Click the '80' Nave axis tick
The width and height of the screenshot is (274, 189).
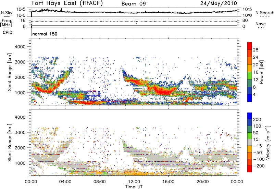245,20
